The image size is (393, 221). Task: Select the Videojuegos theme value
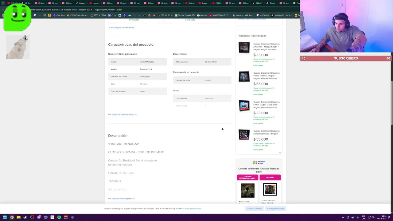145,77
